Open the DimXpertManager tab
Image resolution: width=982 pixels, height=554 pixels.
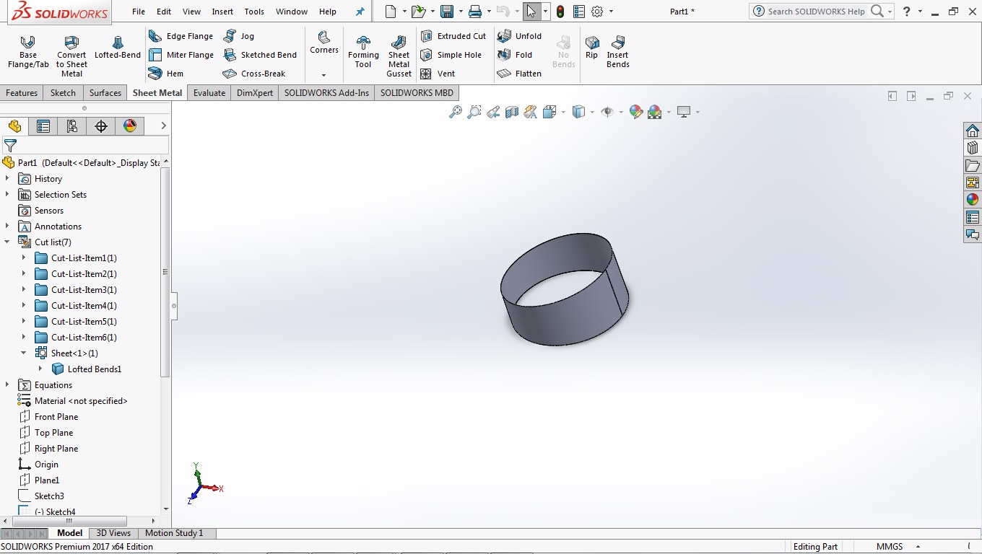pos(101,126)
